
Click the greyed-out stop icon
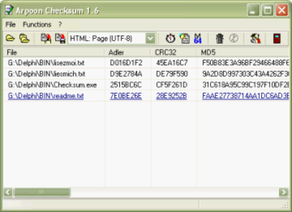234,38
